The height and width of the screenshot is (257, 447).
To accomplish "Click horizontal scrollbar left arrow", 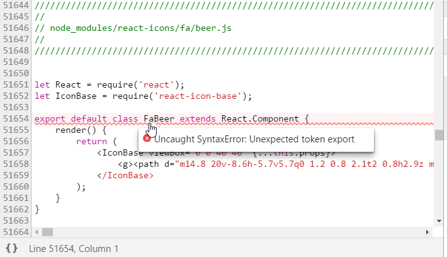I will [38, 232].
